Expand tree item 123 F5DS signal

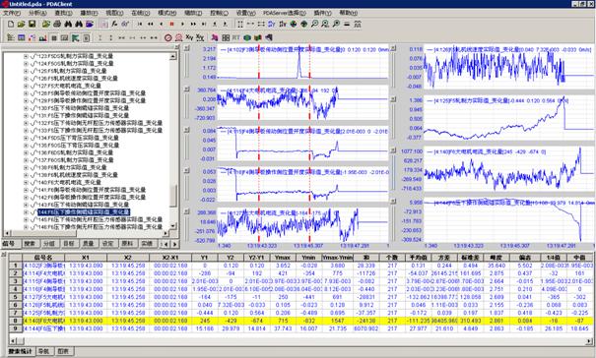point(26,56)
